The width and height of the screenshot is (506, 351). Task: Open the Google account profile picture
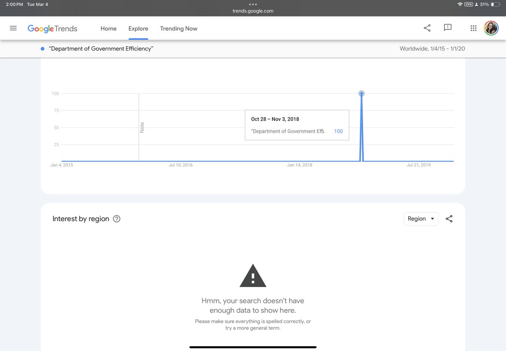click(491, 28)
